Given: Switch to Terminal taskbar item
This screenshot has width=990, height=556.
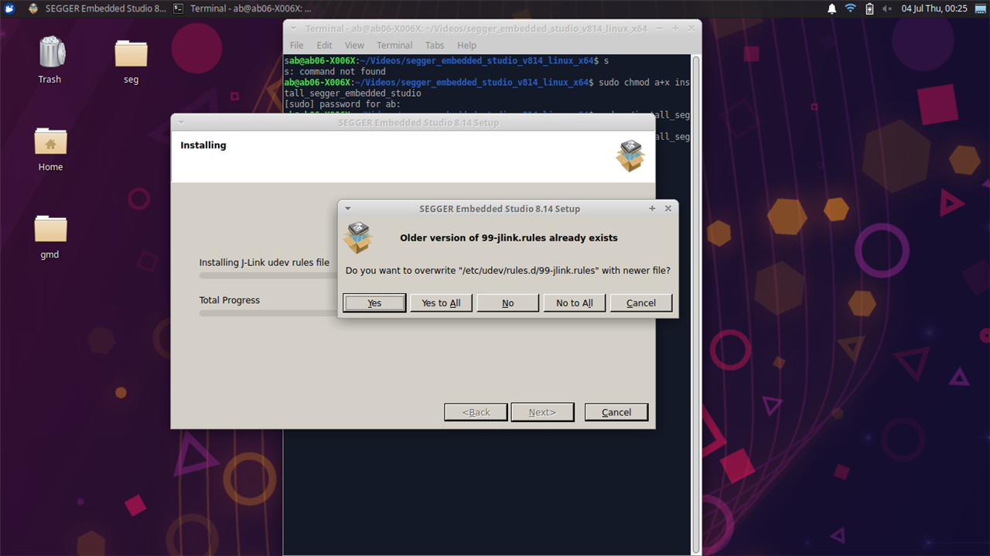Looking at the screenshot, I should [241, 9].
